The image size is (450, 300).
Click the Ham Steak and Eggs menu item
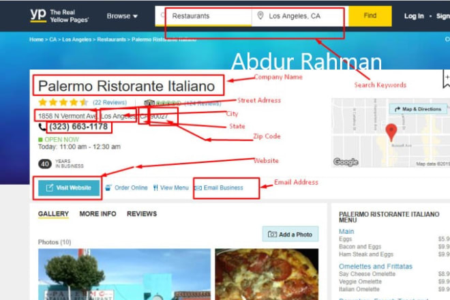(x=366, y=254)
